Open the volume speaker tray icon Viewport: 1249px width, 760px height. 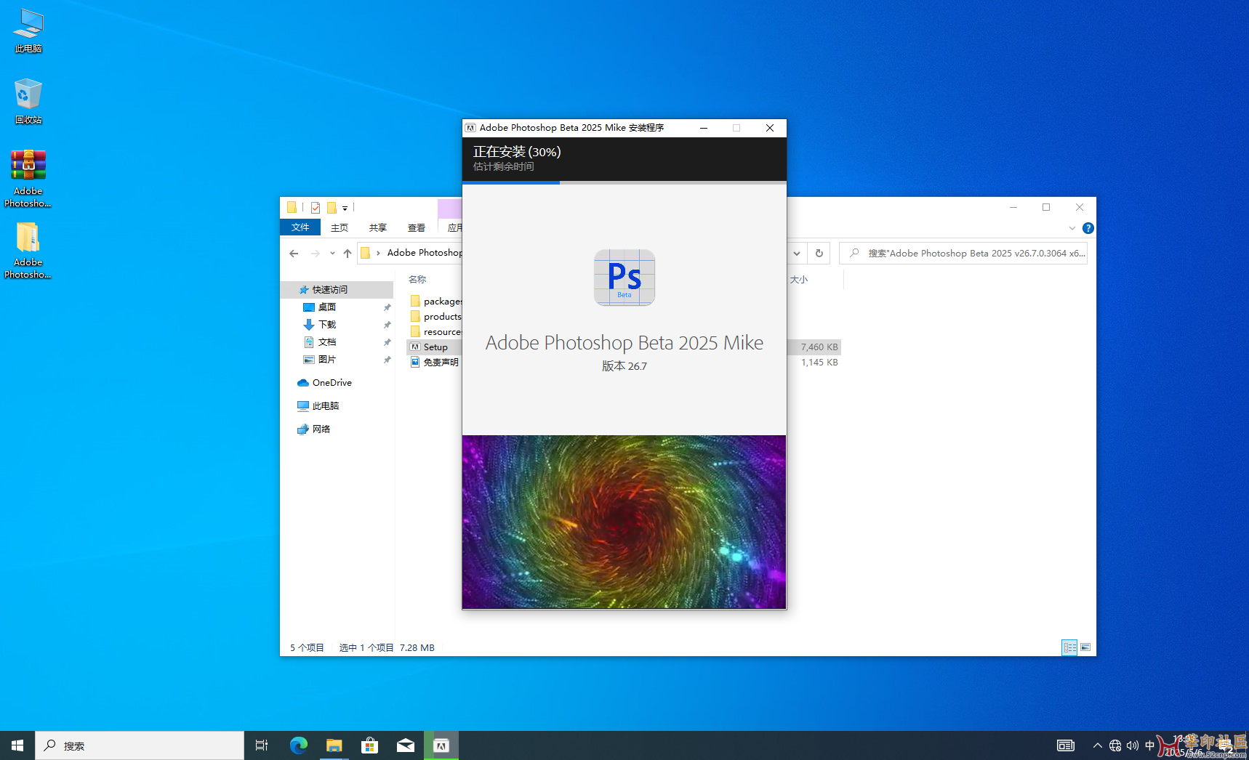[1133, 745]
